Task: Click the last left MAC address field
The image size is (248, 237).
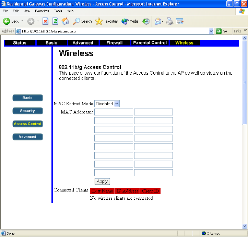Action: point(114,173)
